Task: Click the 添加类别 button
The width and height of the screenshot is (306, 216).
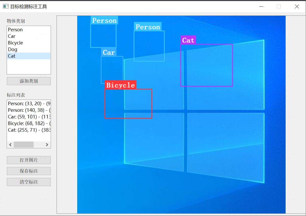Action: [29, 81]
